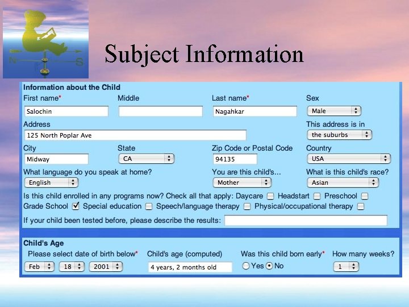Image resolution: width=409 pixels, height=307 pixels.
Task: Check the Speech/language therapy checkbox
Action: click(x=247, y=206)
